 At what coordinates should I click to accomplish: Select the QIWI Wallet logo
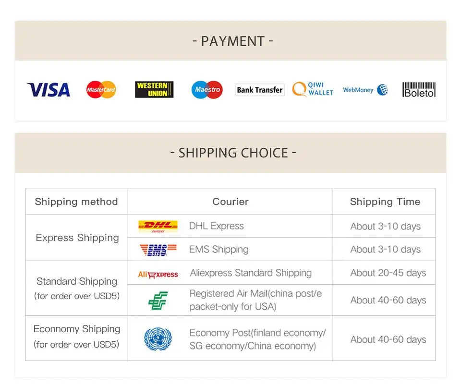coord(313,89)
